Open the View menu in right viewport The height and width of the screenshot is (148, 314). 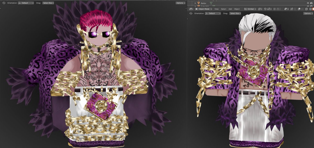click(x=216, y=9)
